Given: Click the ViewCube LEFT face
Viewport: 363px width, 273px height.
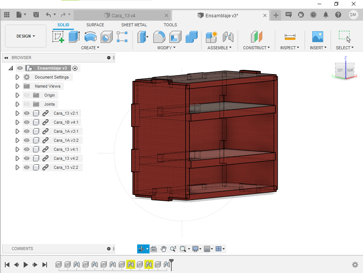Looking at the screenshot, I should click(x=340, y=70).
